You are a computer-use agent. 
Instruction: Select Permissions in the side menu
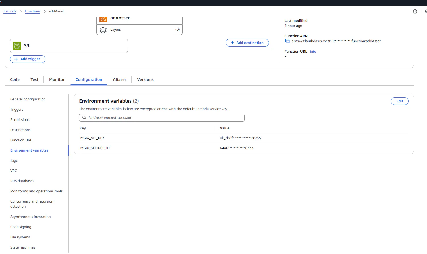point(20,120)
